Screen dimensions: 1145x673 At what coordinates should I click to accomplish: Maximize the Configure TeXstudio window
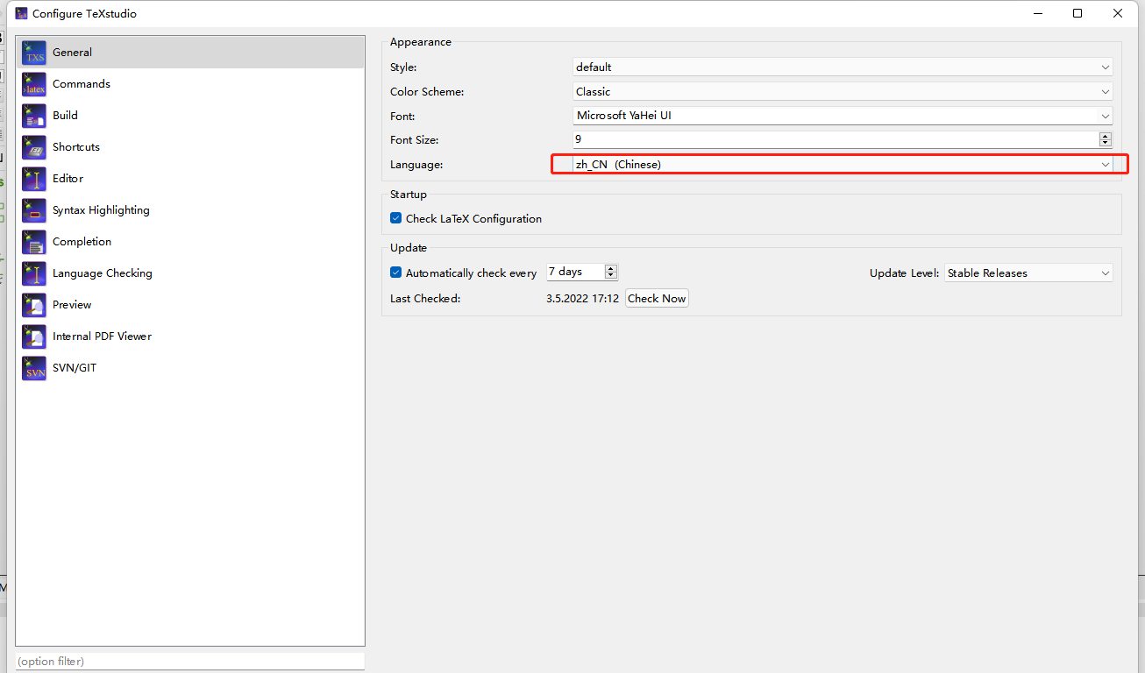point(1077,13)
